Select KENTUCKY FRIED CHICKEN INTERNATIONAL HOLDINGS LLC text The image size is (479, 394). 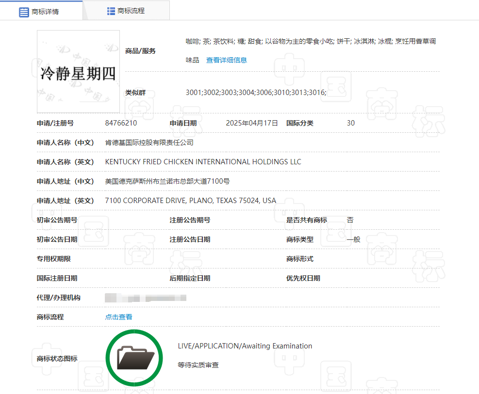click(203, 162)
